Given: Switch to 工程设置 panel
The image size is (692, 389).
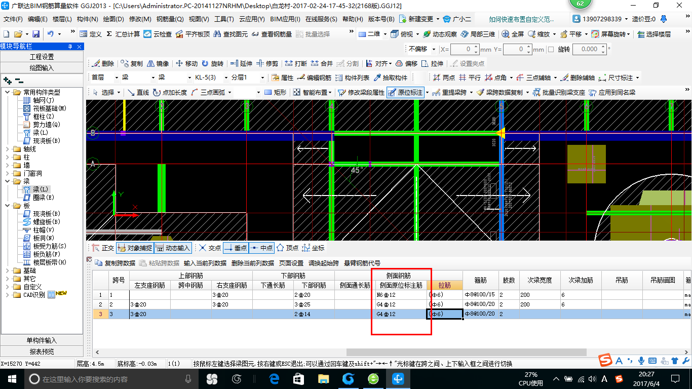Looking at the screenshot, I should click(x=42, y=57).
